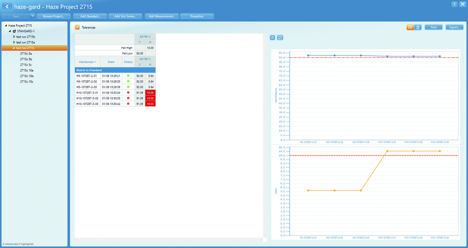
Task: Select measurement 2715c 10b
Action: (27, 76)
